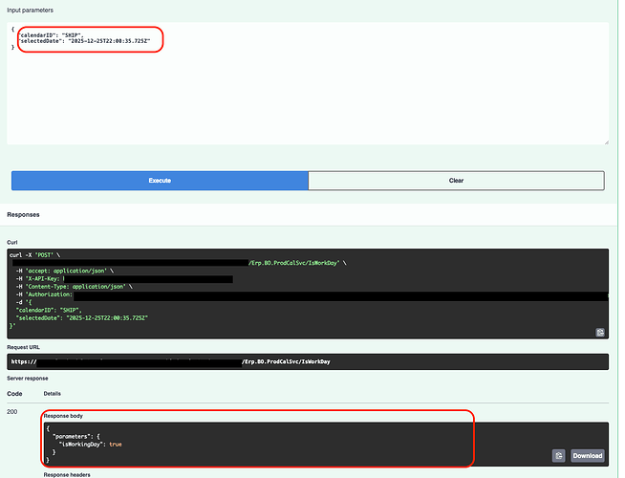Select the Request URL text field
The image size is (625, 478).
pyautogui.click(x=308, y=362)
